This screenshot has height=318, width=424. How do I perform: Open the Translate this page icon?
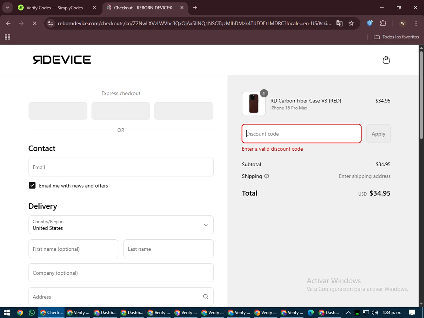coord(339,23)
